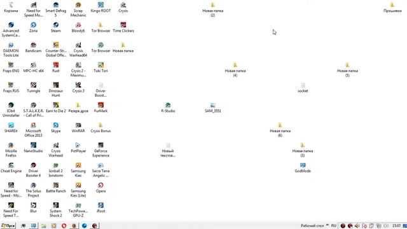Open IObit Uninstaller shortcut
The image size is (407, 229).
[11, 109]
